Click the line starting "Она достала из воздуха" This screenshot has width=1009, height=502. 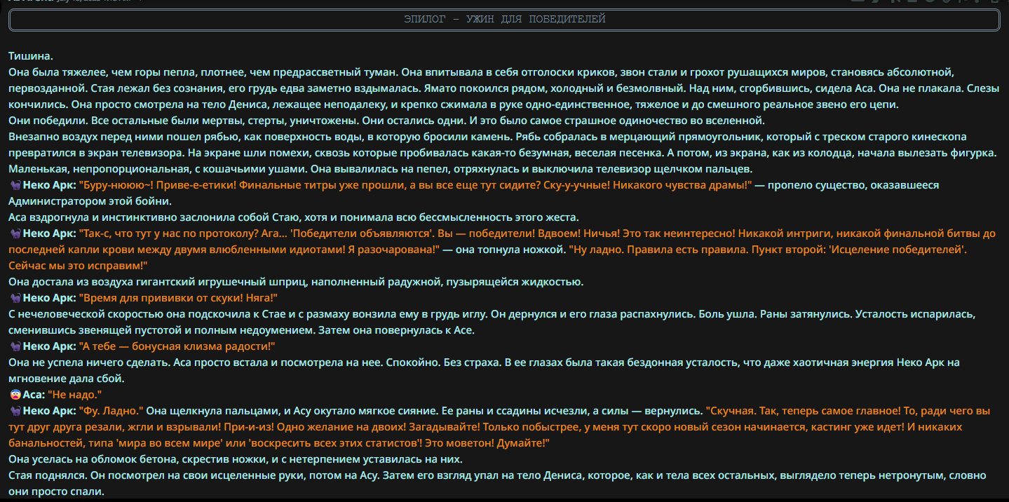coord(296,282)
